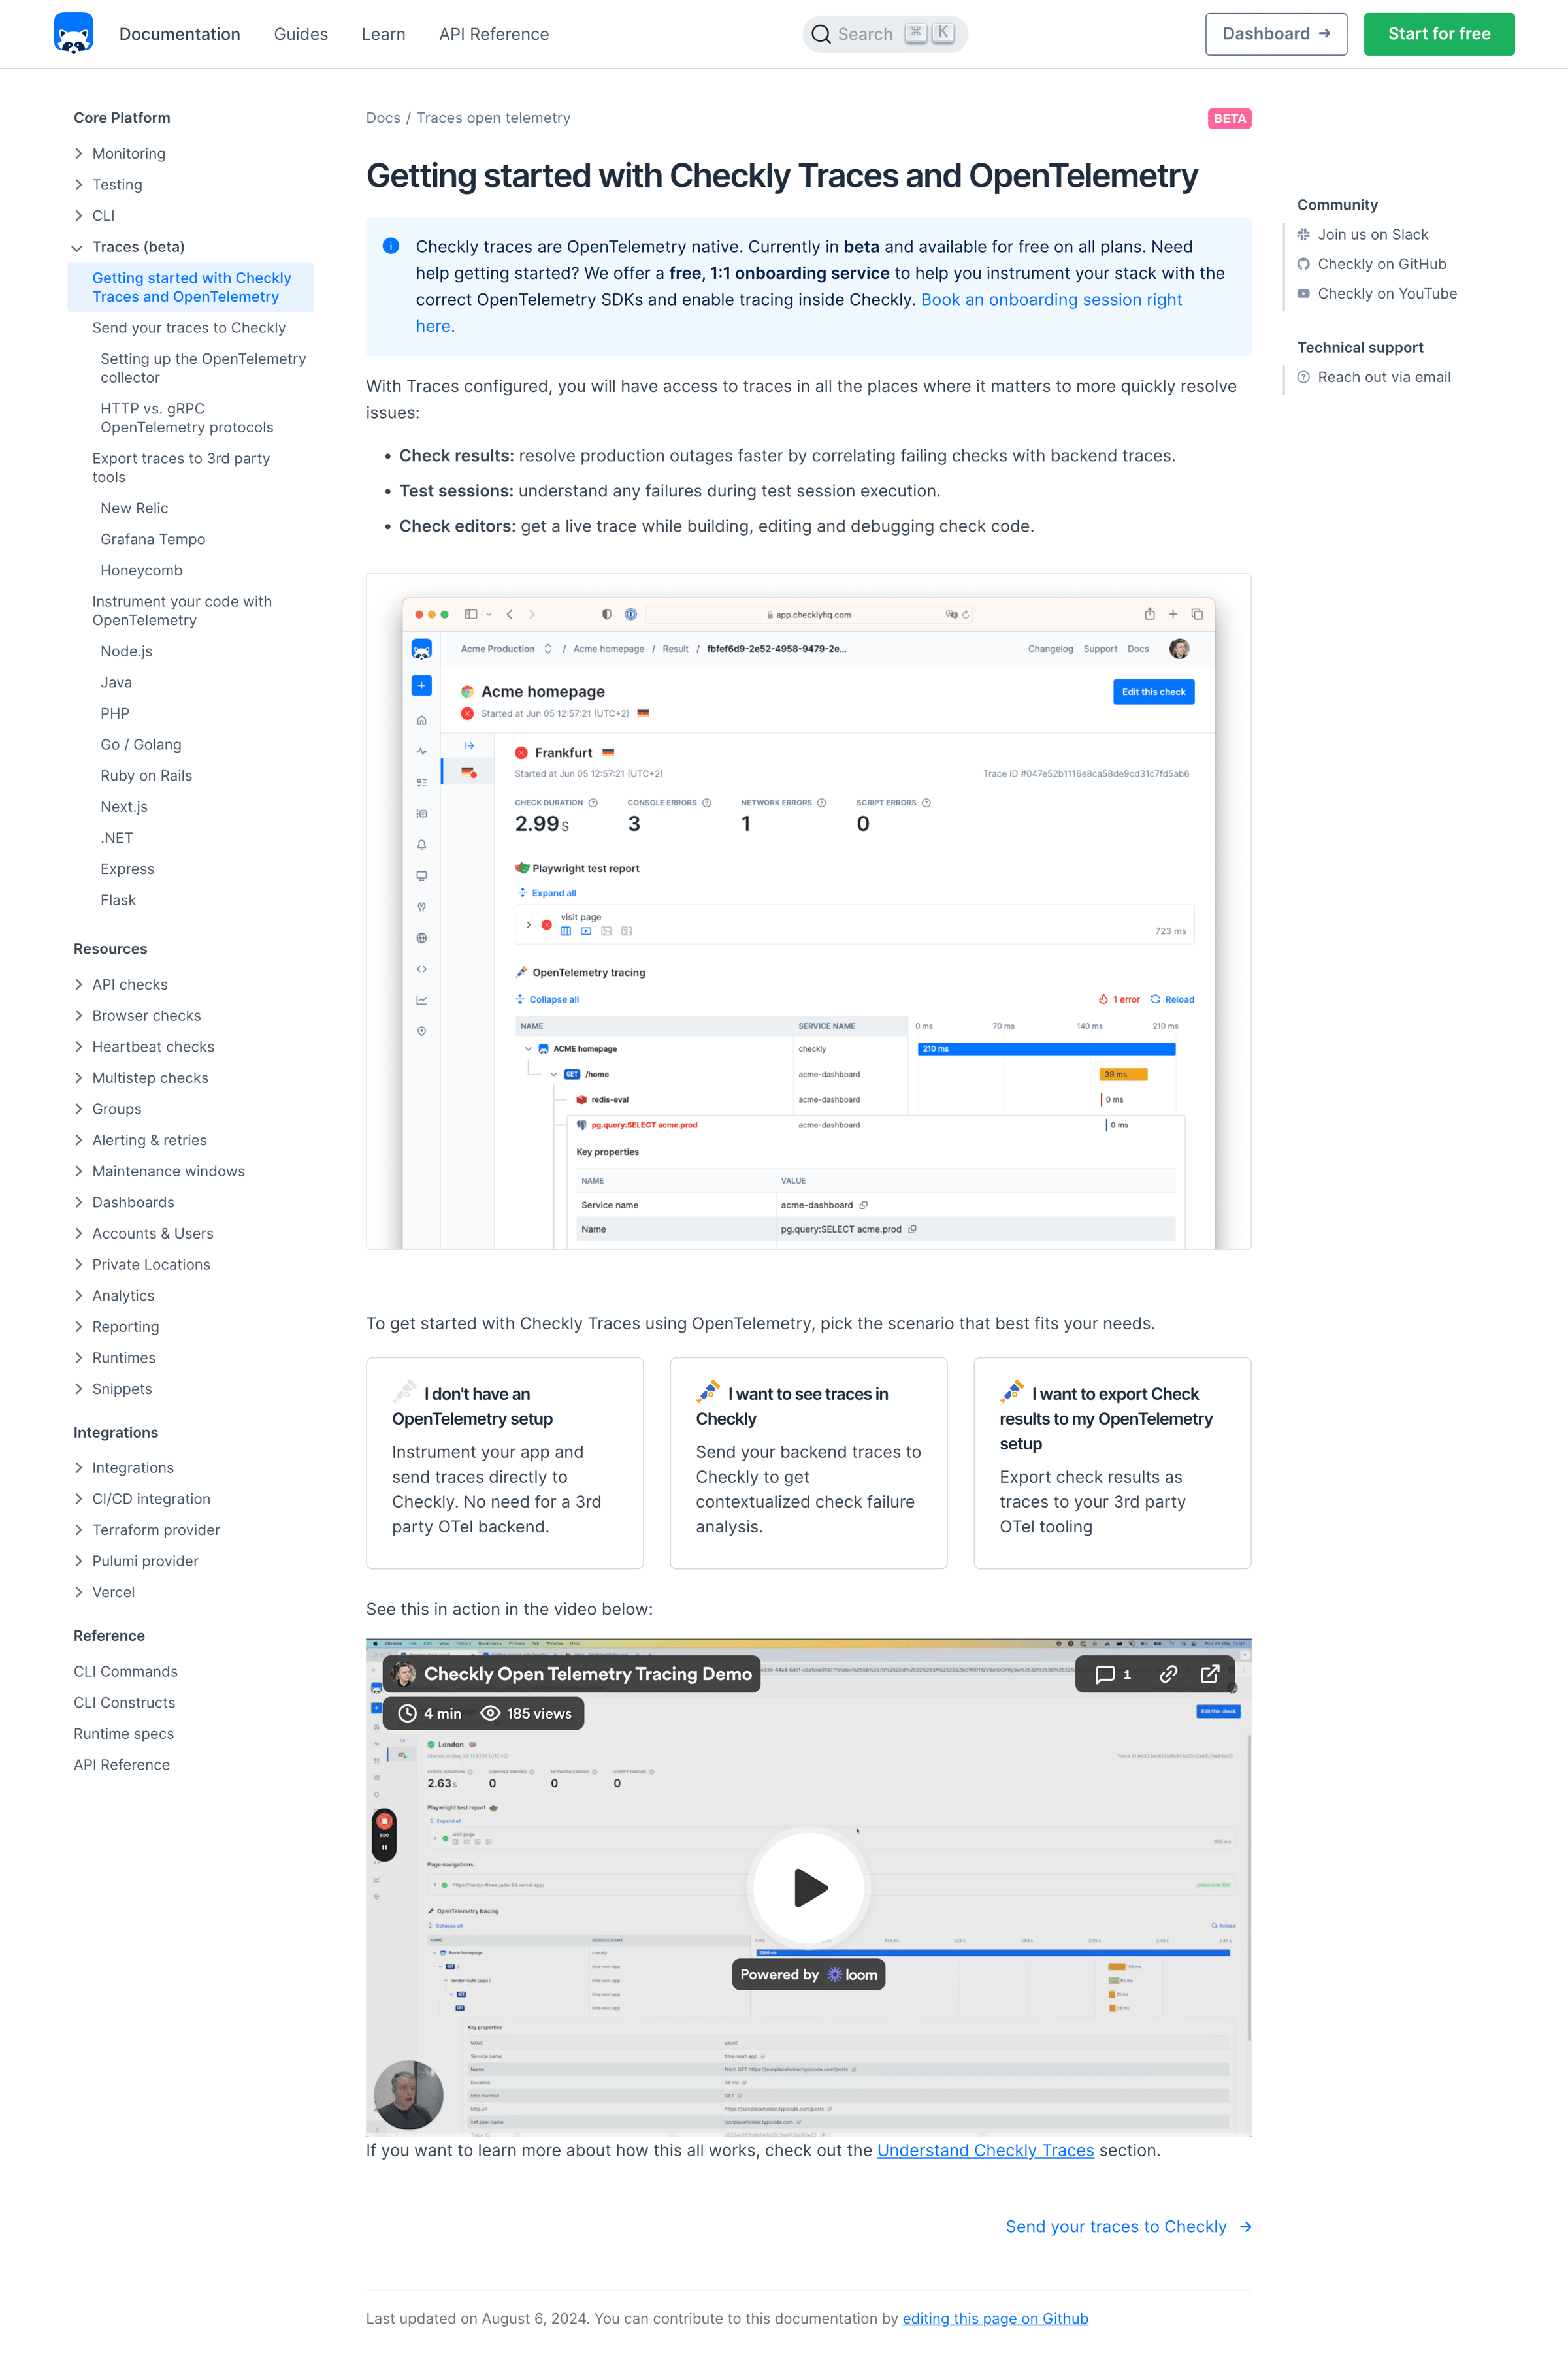Open the Documentation nav item
This screenshot has width=1568, height=2364.
(x=180, y=34)
